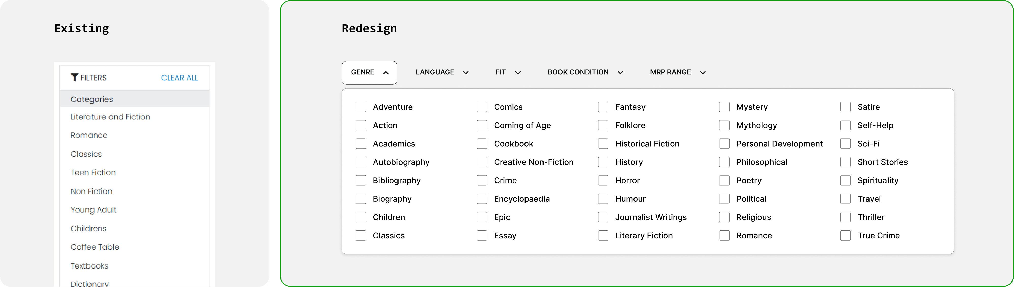1014x287 pixels.
Task: Check the Adventure genre checkbox
Action: point(360,107)
